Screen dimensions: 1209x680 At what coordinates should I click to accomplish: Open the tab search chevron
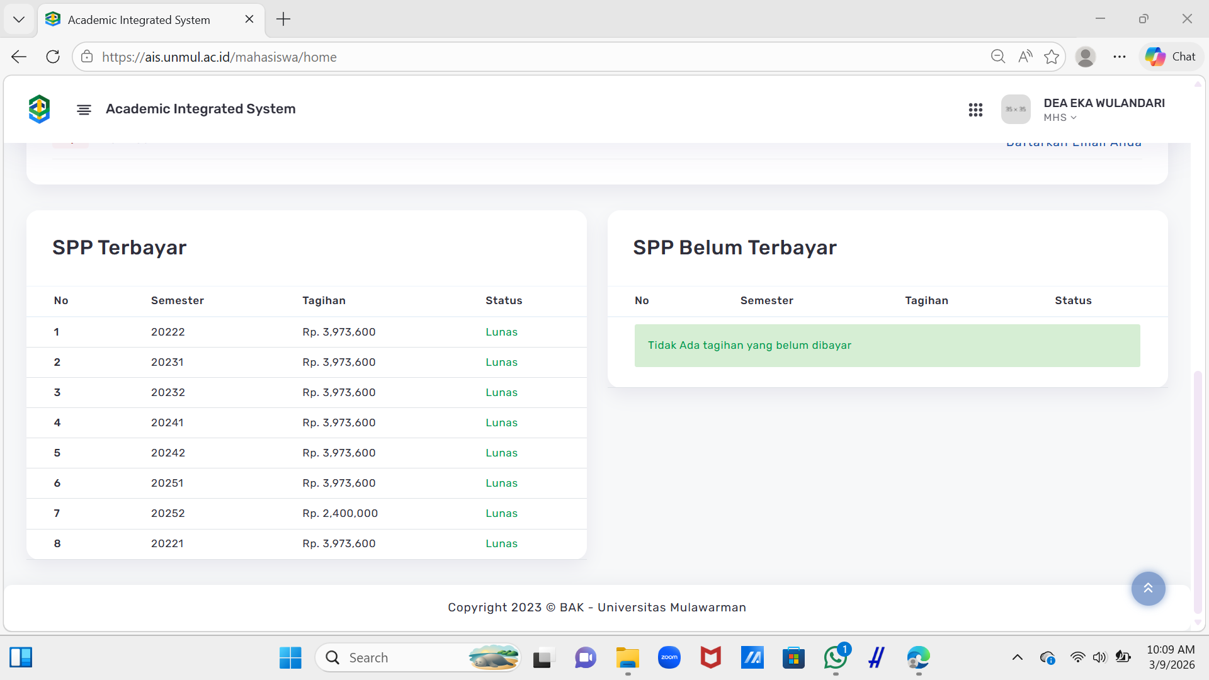(x=19, y=19)
